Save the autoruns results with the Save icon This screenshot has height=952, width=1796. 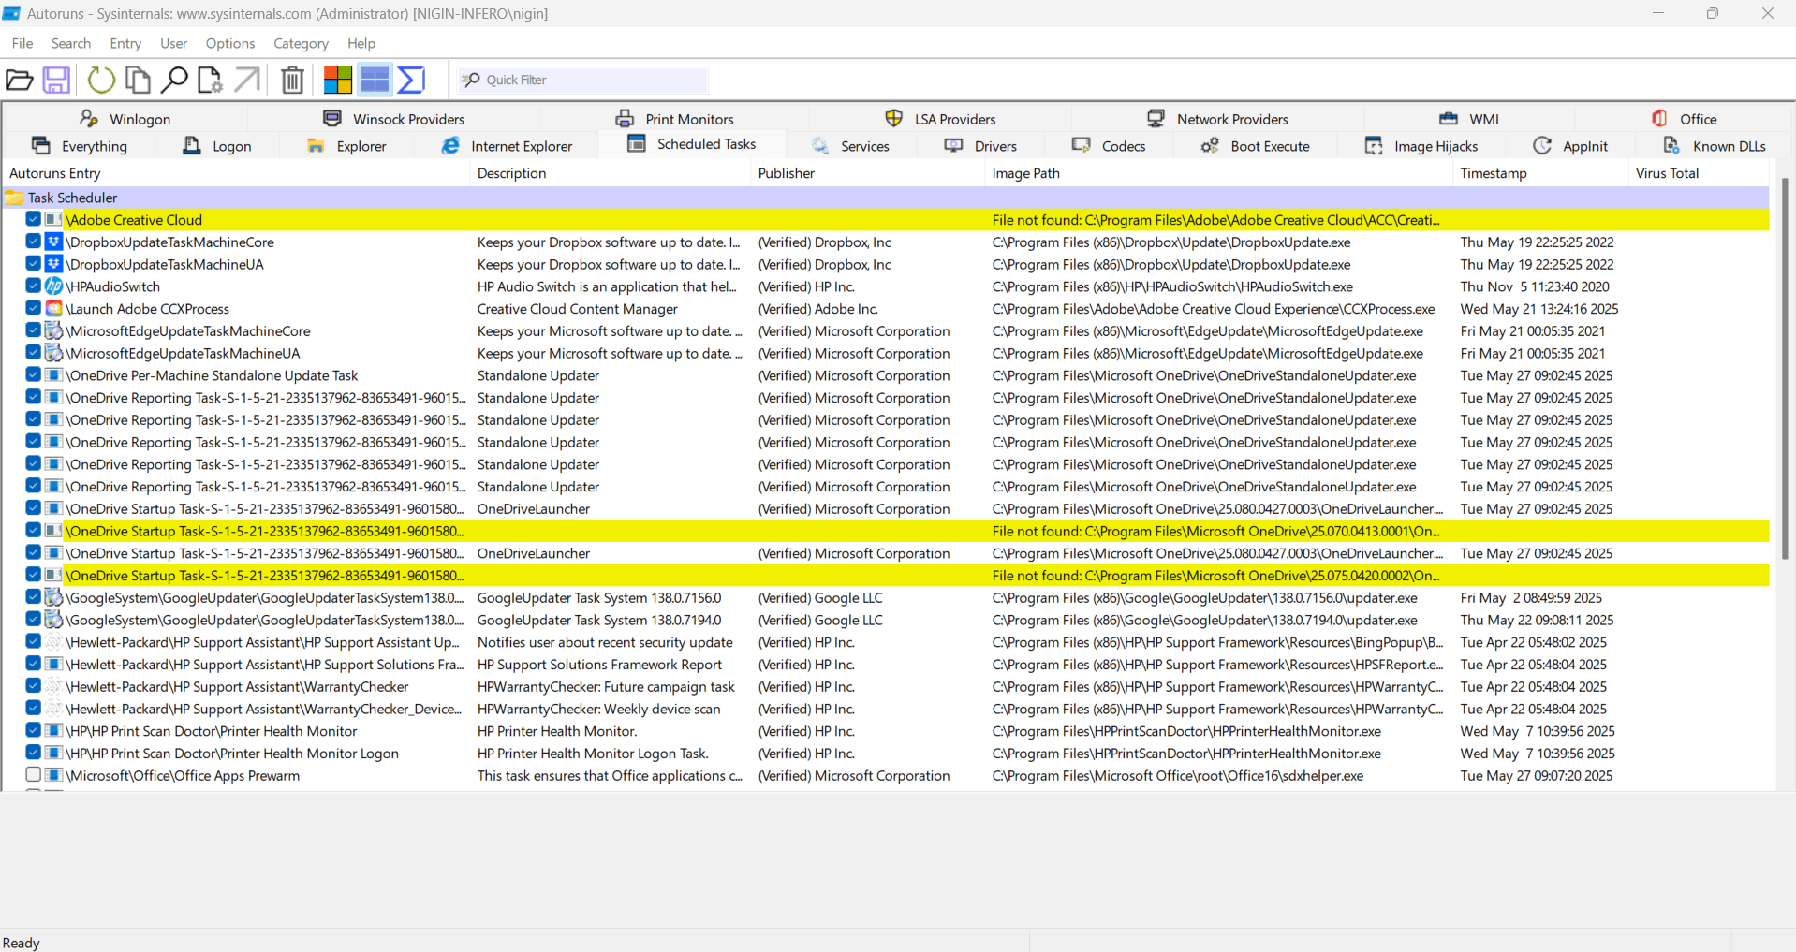pyautogui.click(x=56, y=80)
